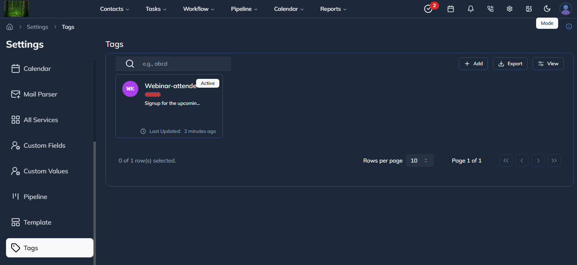The width and height of the screenshot is (577, 265).
Task: Click the notifications bell icon
Action: (x=471, y=9)
